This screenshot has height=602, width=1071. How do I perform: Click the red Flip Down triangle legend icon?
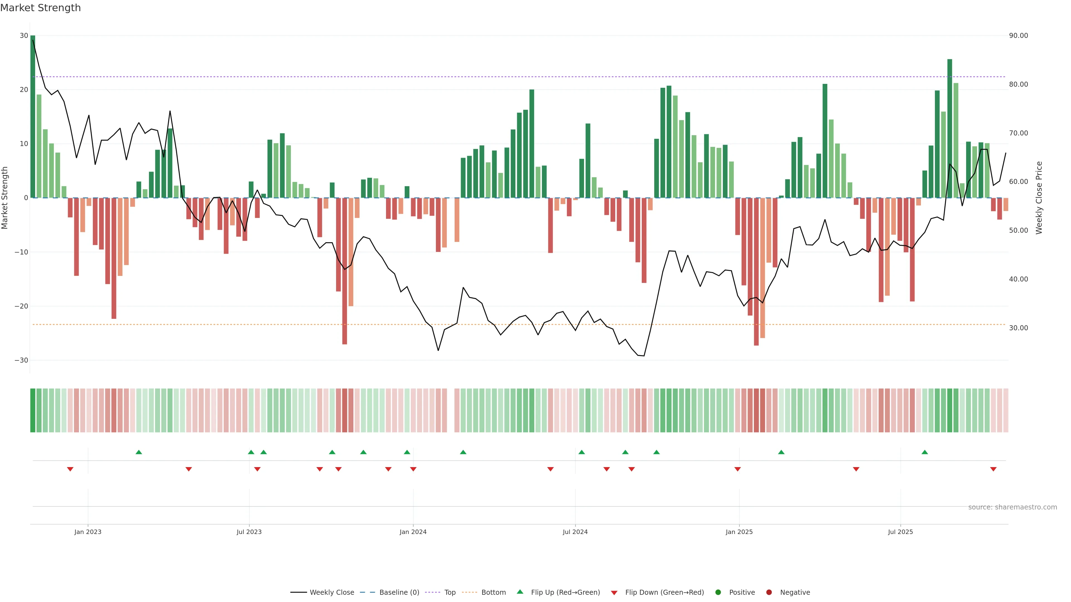point(614,593)
